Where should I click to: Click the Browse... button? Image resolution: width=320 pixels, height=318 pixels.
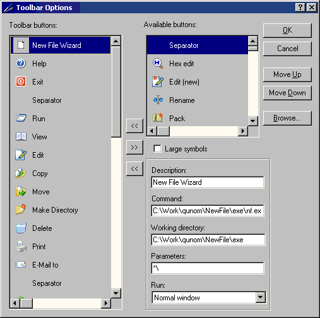[x=287, y=118]
